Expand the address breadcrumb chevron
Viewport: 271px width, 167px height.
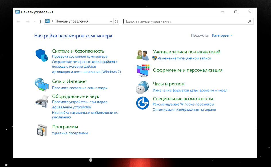[x=53, y=21]
